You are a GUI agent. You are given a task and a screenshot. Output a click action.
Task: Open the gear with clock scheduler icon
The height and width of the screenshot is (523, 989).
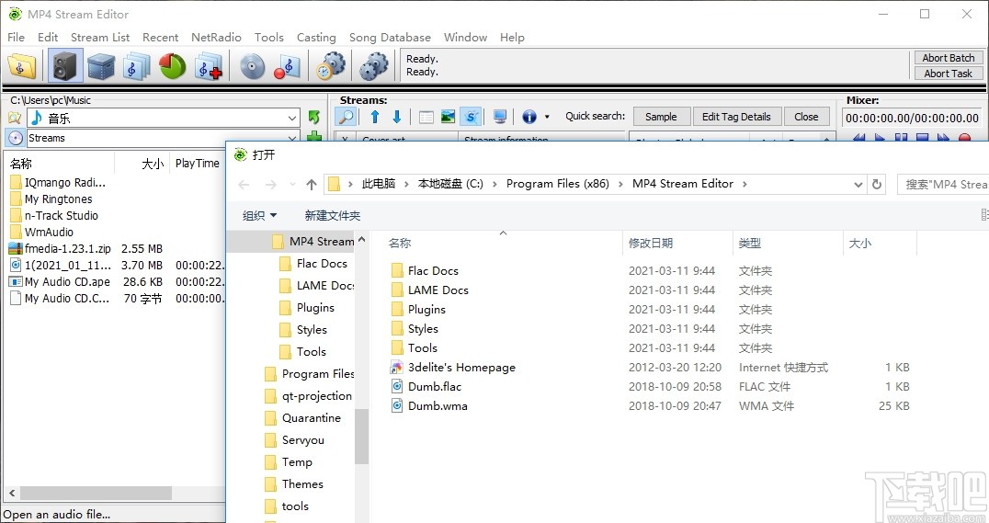[331, 65]
